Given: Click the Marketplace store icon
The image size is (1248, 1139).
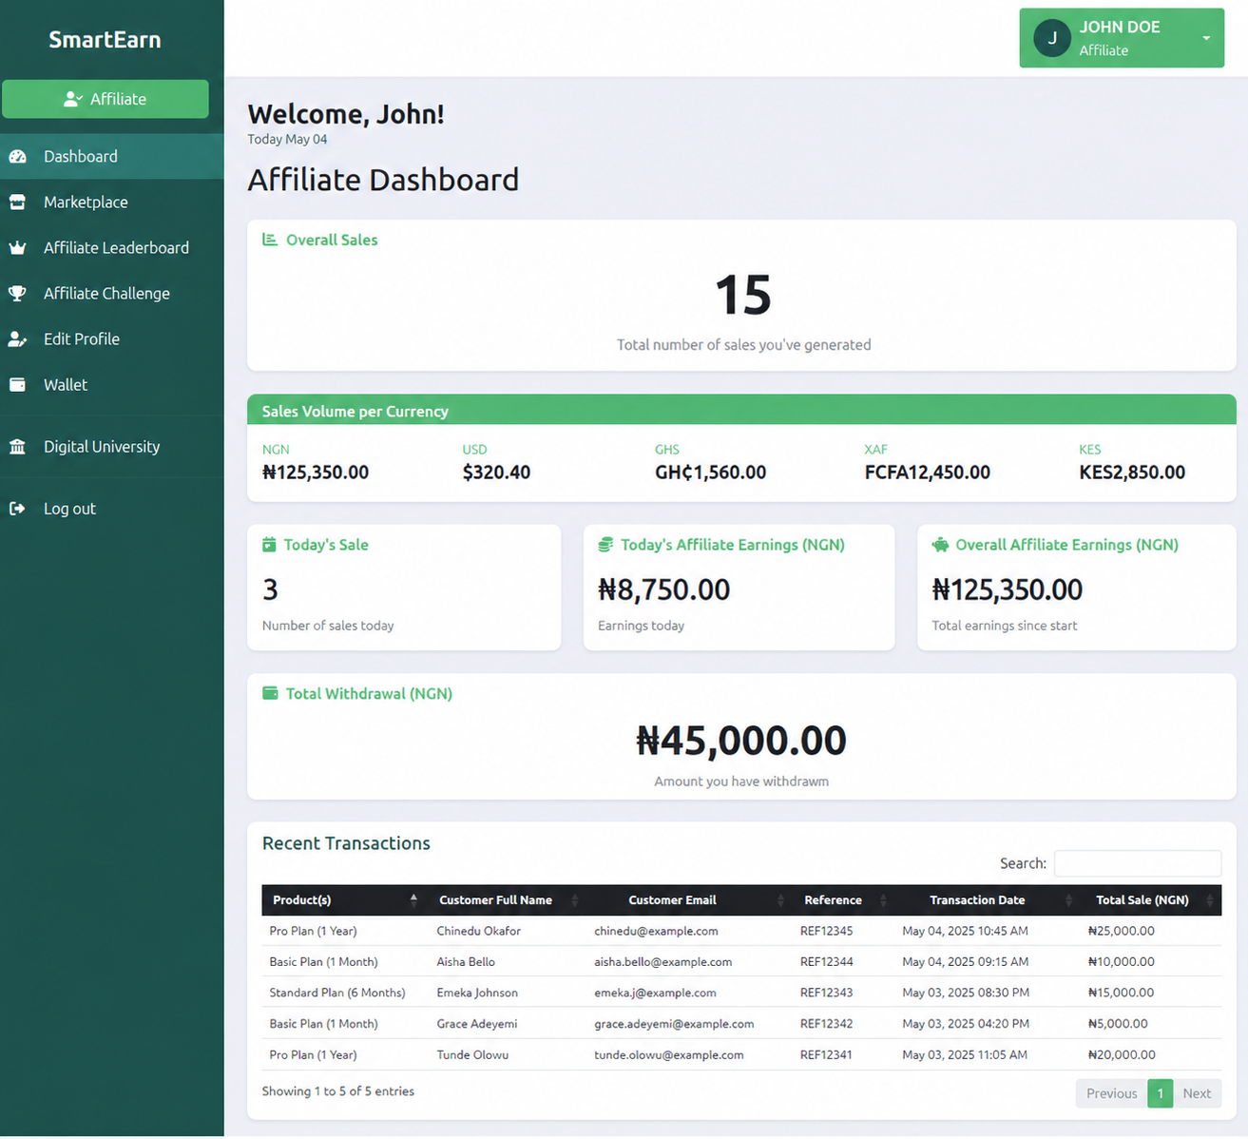Looking at the screenshot, I should click(17, 203).
